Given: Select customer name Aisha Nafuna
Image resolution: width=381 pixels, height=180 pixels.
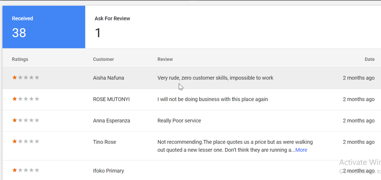Looking at the screenshot, I should tap(108, 78).
